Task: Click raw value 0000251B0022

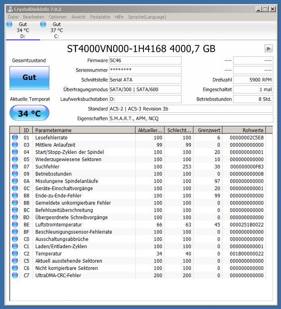Action: (x=246, y=224)
